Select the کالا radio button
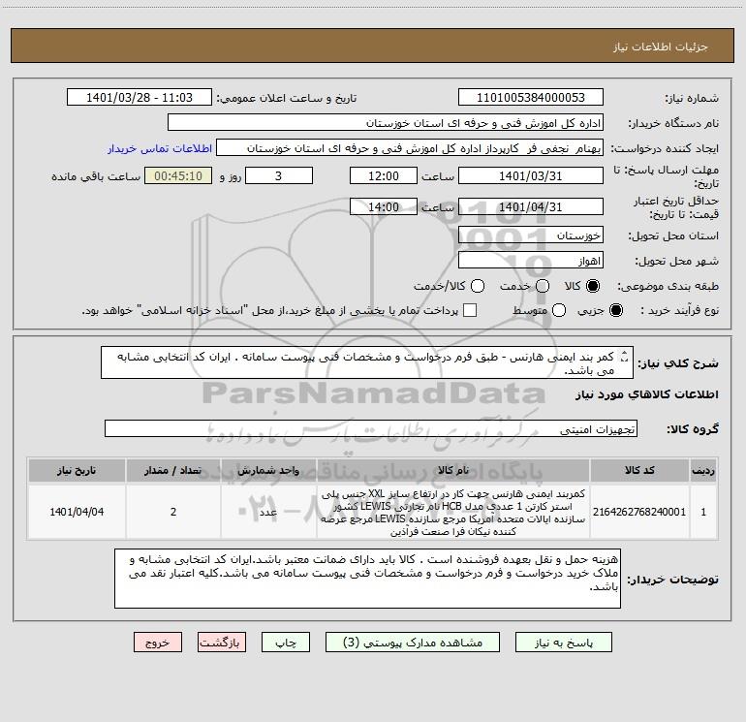Image resolution: width=746 pixels, height=722 pixels. click(x=593, y=286)
